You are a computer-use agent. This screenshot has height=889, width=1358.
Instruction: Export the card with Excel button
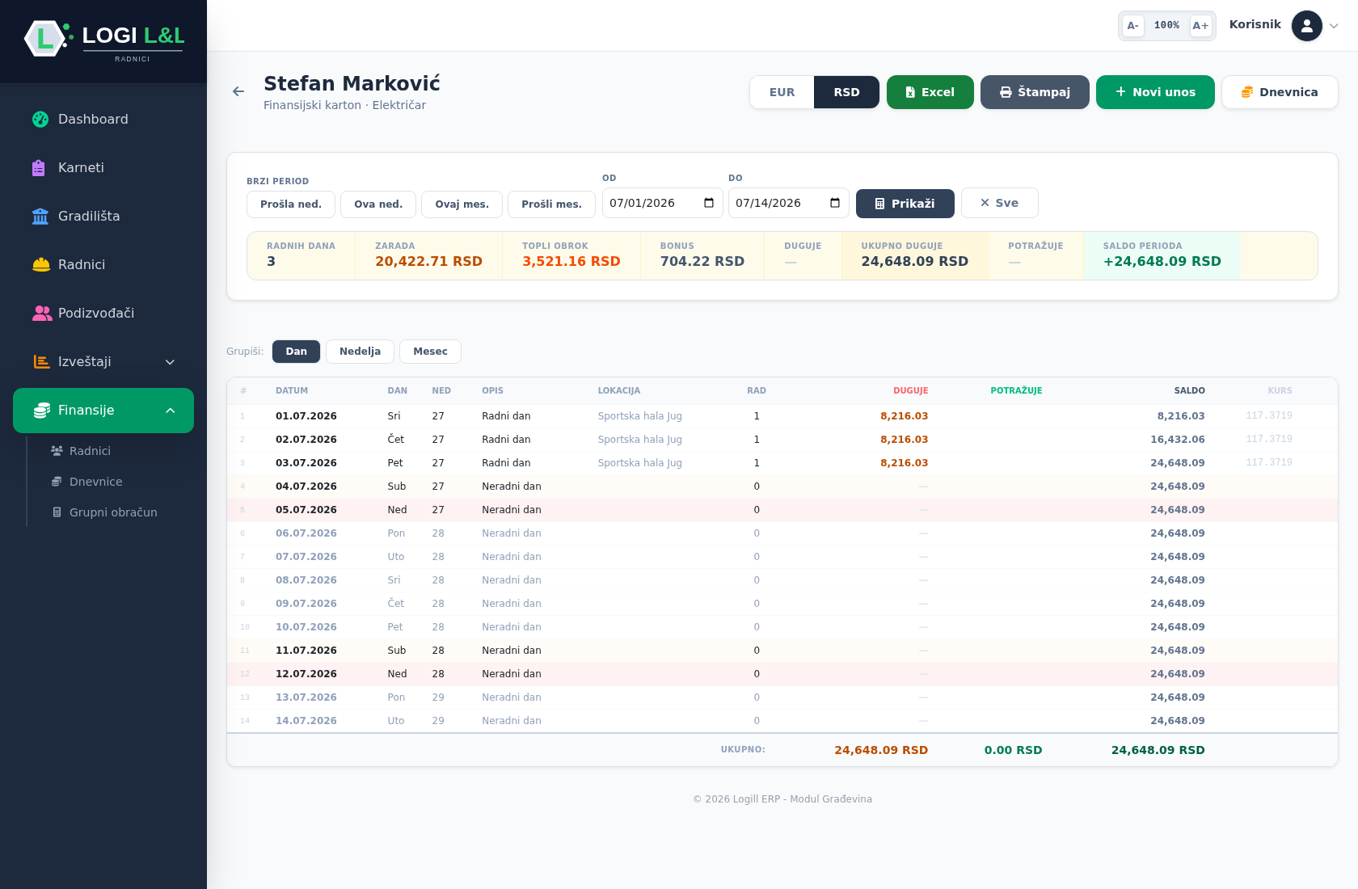pos(930,92)
